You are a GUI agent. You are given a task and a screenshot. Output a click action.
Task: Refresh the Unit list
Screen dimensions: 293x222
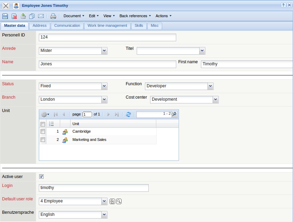pos(128,114)
